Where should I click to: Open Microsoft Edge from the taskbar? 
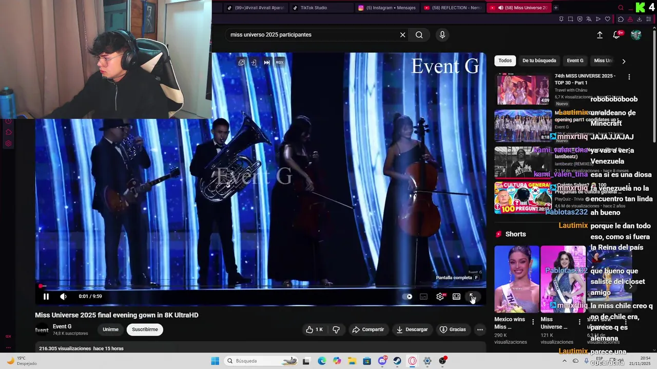[x=322, y=361]
